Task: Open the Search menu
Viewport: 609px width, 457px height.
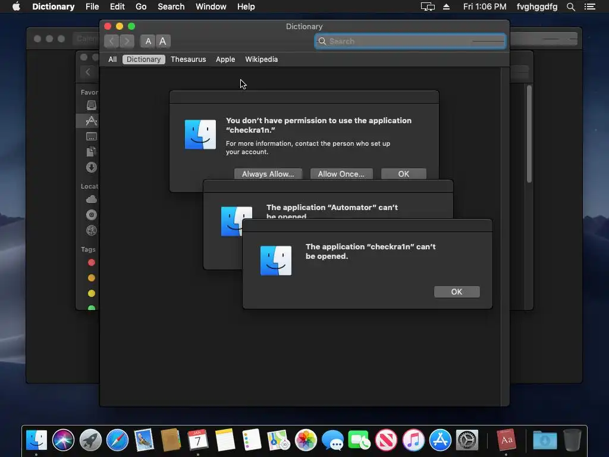Action: (x=171, y=7)
